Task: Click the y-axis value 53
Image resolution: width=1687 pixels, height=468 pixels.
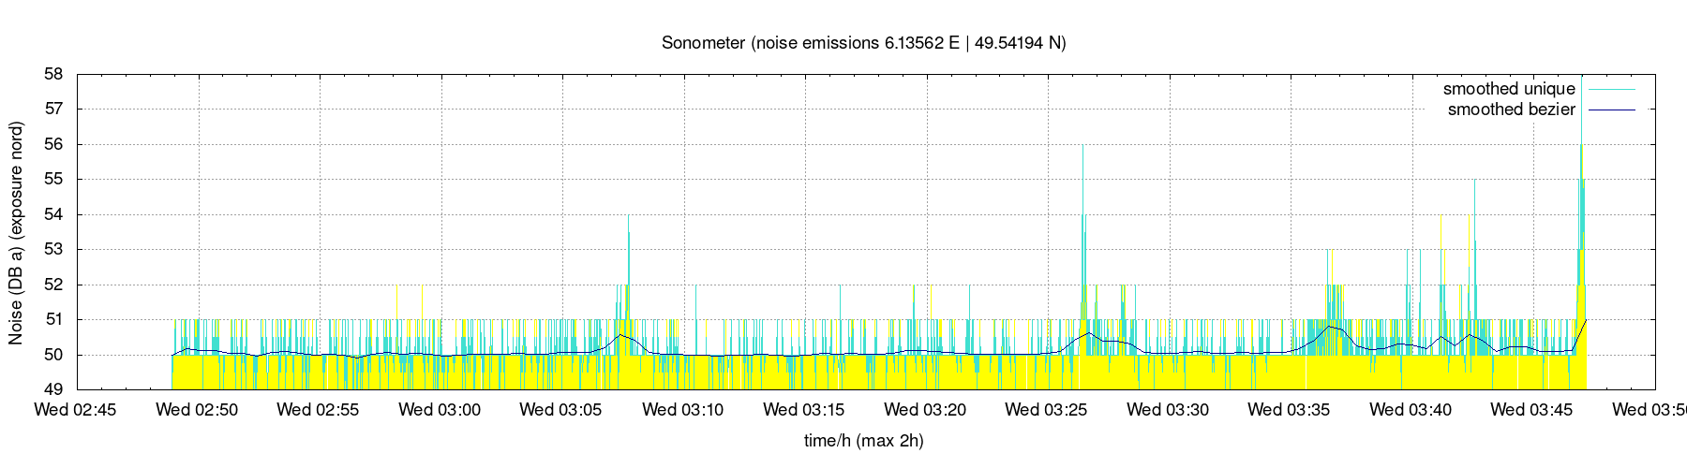Action: pos(54,250)
